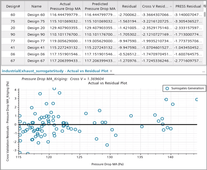
Task: Click the 'Actual vs Residual Plot' chart title
Action: pos(108,83)
